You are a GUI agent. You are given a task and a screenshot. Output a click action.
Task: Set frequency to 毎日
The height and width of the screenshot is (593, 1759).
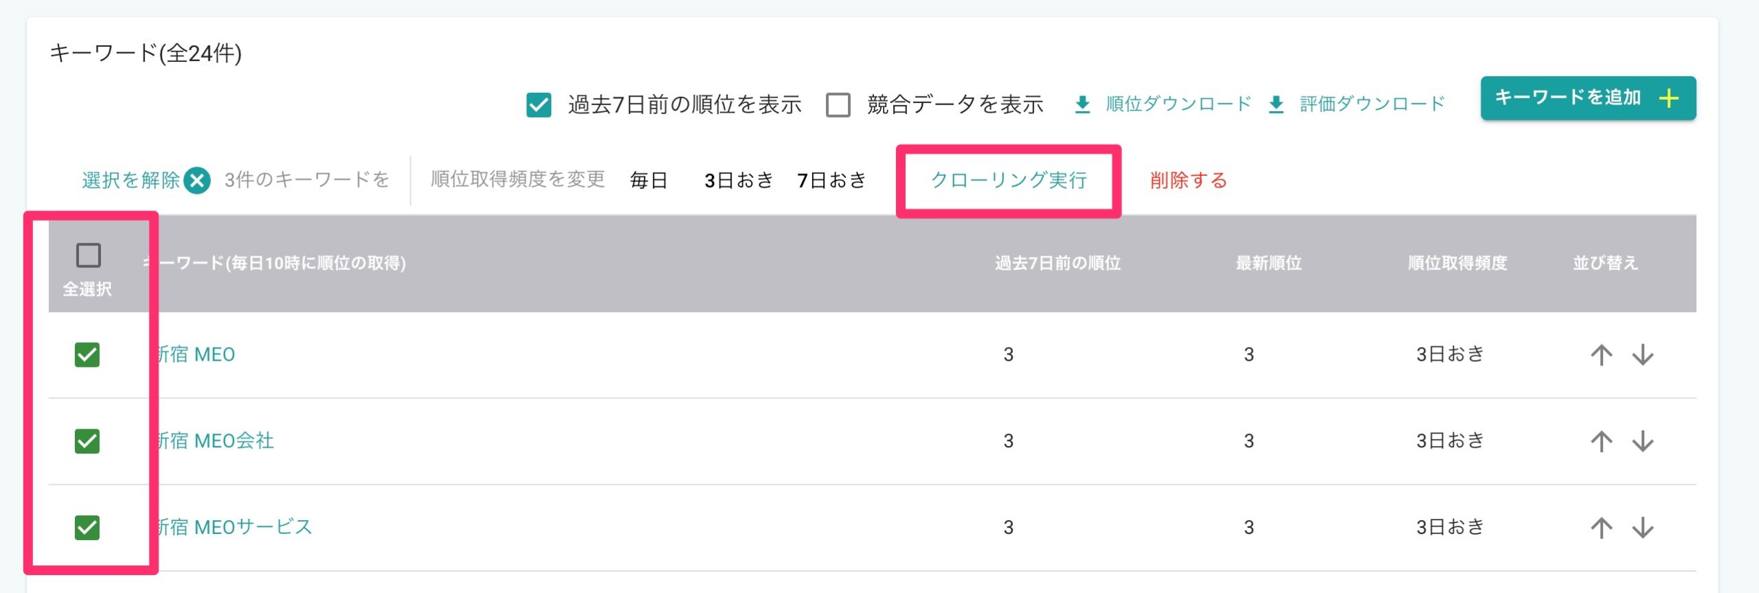pyautogui.click(x=649, y=180)
